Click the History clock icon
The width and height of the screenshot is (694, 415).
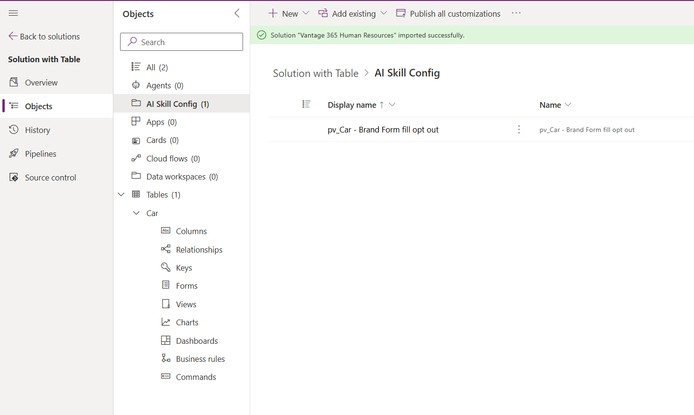[14, 130]
